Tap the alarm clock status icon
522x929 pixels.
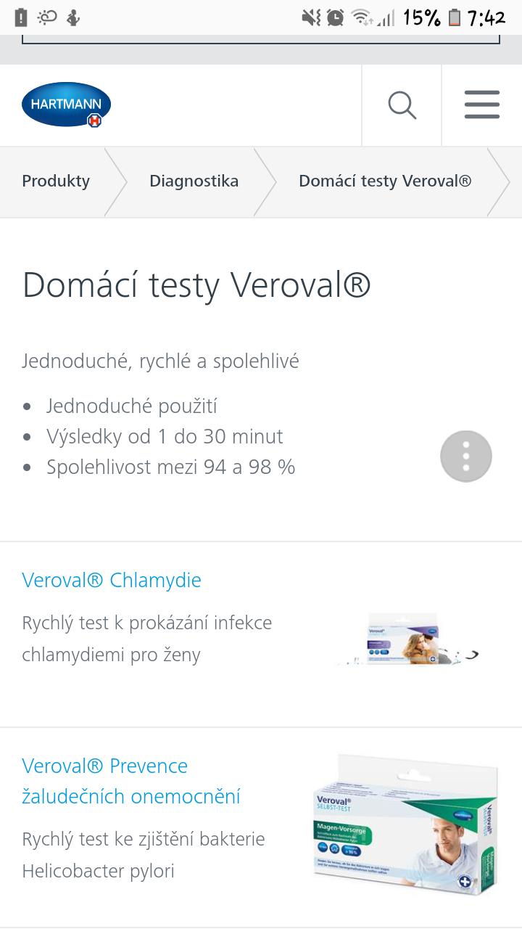click(x=335, y=17)
